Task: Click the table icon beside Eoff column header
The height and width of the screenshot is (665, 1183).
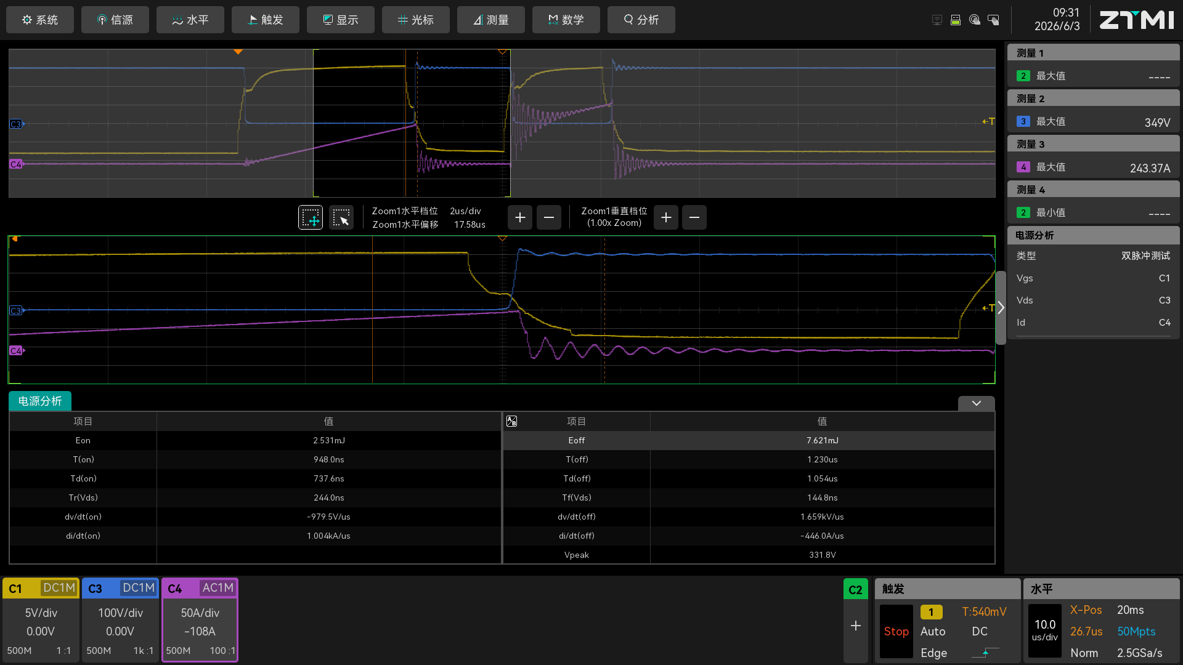Action: [511, 421]
